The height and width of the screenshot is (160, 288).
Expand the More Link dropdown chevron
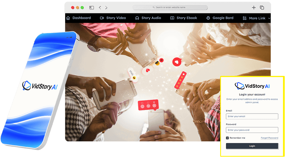(x=269, y=18)
